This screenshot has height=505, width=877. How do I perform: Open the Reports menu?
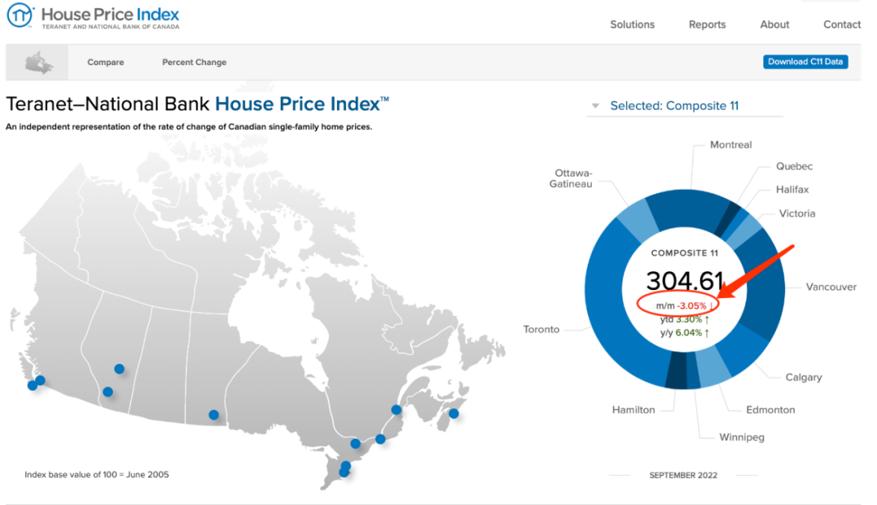point(707,24)
